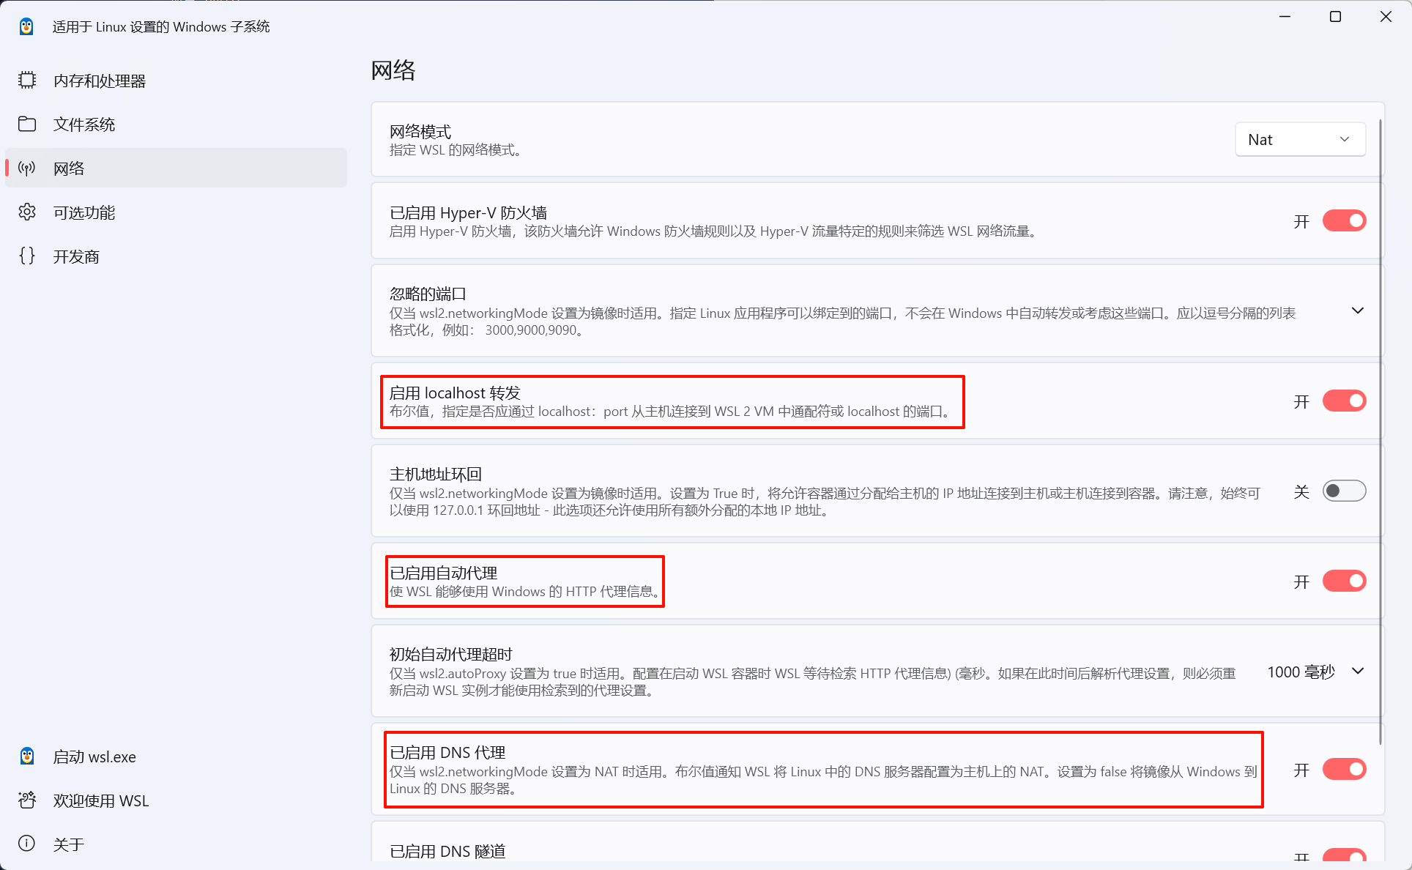
Task: Click the description 指定 WSL 的网络模式。
Action: pyautogui.click(x=456, y=150)
